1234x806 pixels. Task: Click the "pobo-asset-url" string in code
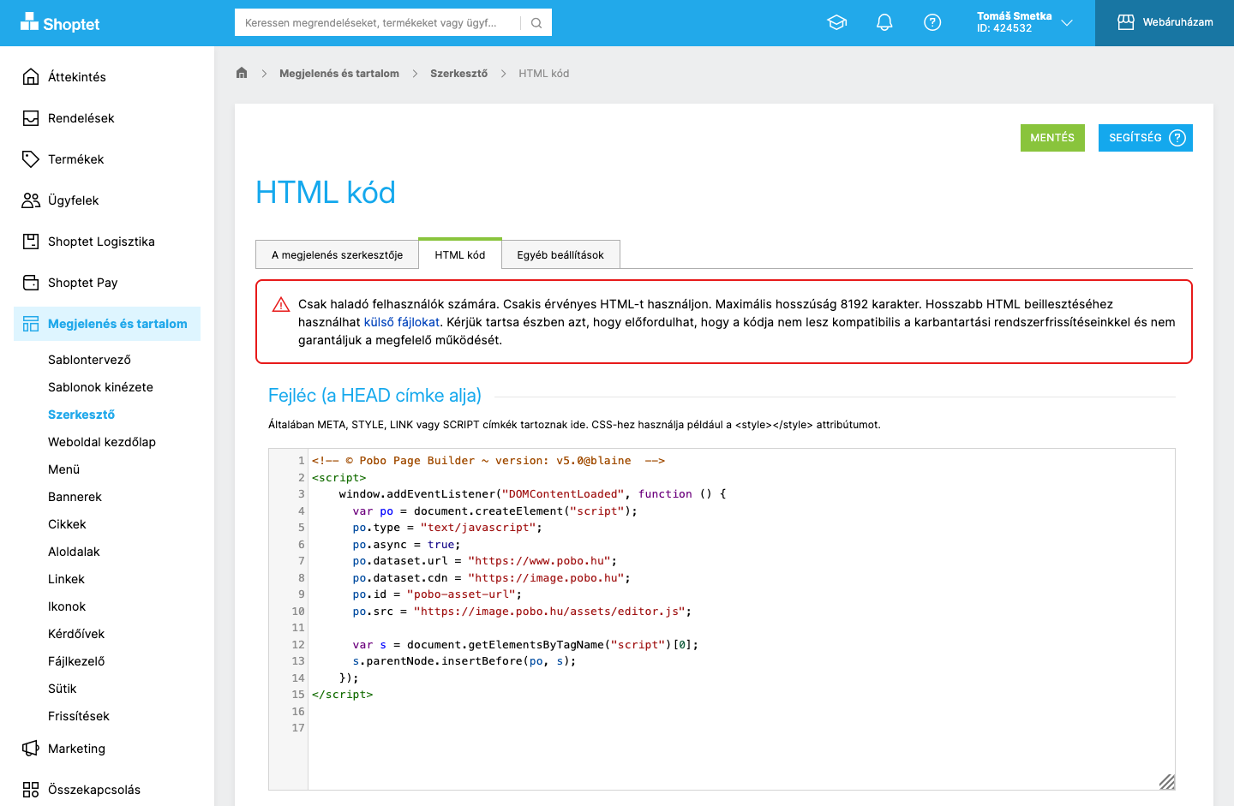[462, 594]
